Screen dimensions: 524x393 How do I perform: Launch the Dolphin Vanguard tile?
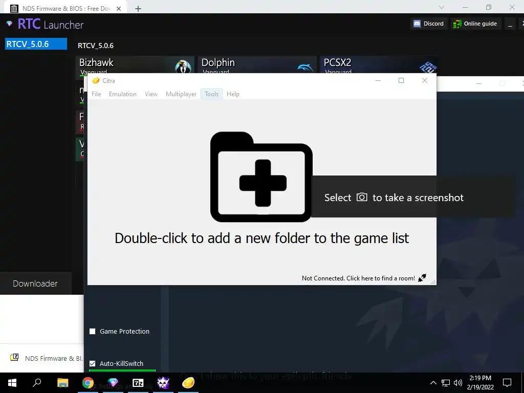click(x=257, y=65)
